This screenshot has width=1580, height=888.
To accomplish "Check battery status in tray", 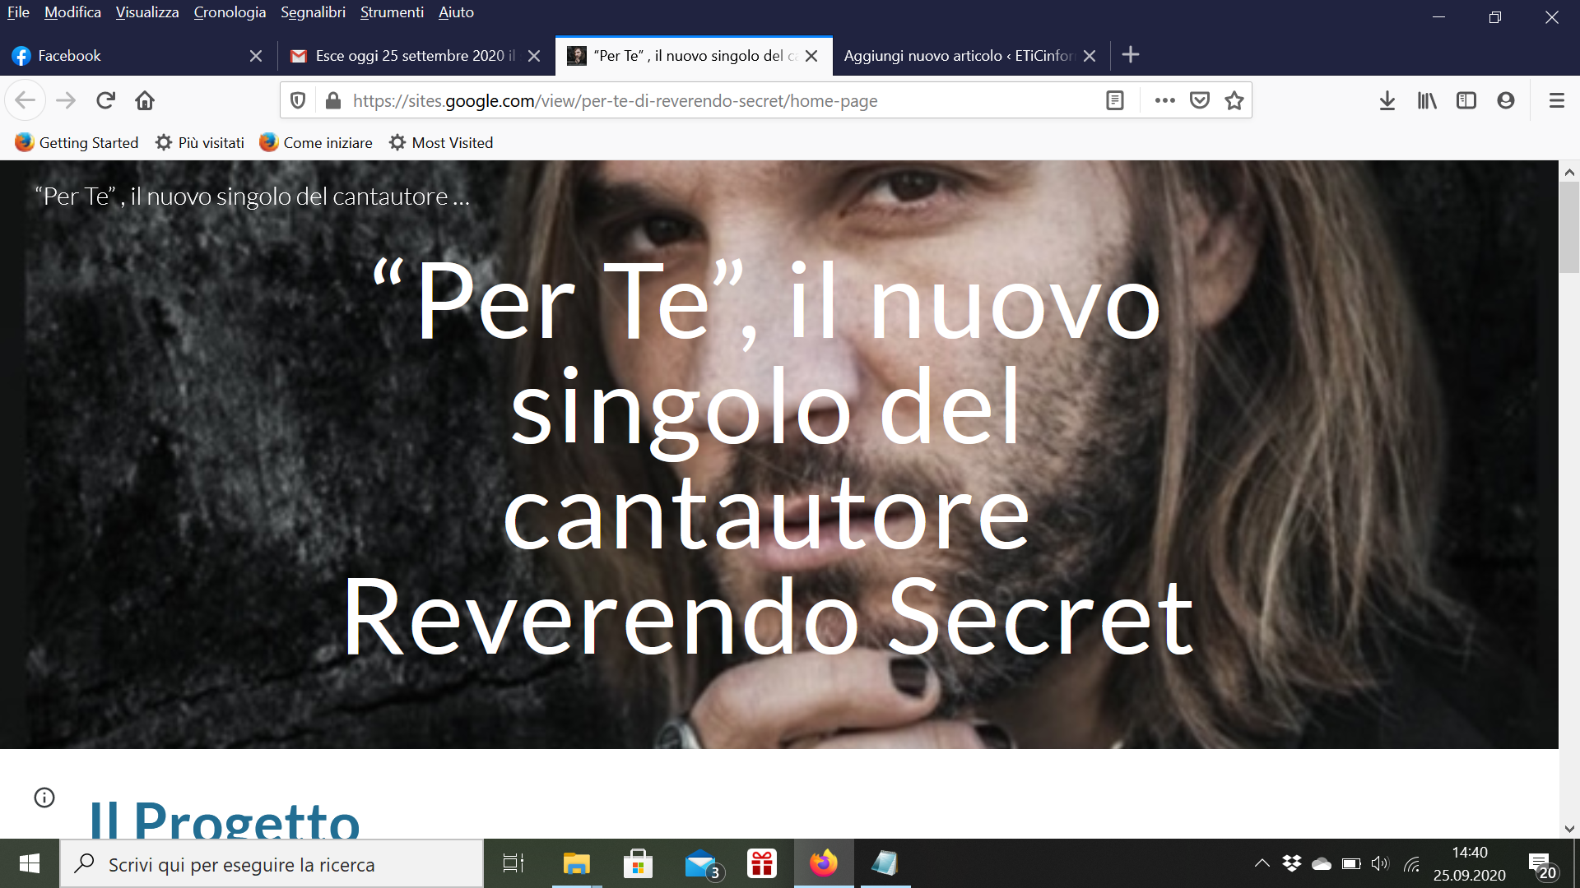I will coord(1351,863).
